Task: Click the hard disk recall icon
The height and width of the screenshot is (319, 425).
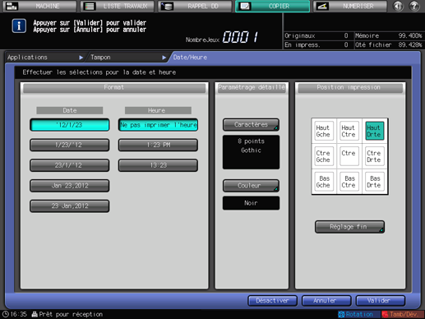Action: click(167, 6)
